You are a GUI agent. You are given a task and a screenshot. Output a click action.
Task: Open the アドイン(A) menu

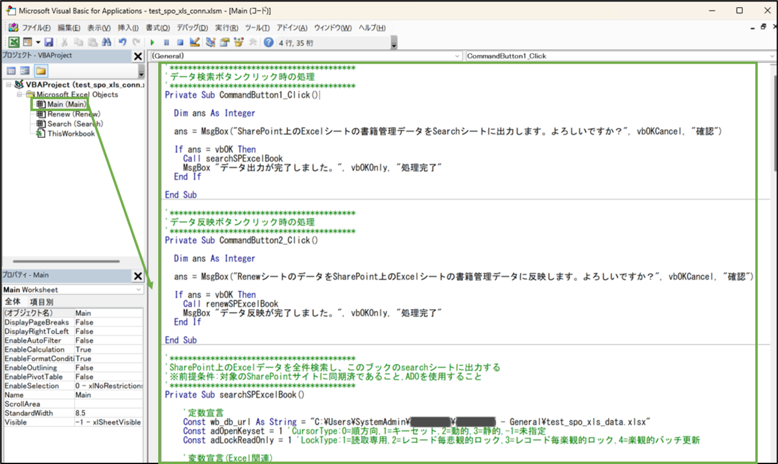292,28
